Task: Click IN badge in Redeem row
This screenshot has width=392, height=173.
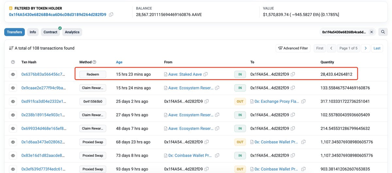Action: [x=240, y=74]
